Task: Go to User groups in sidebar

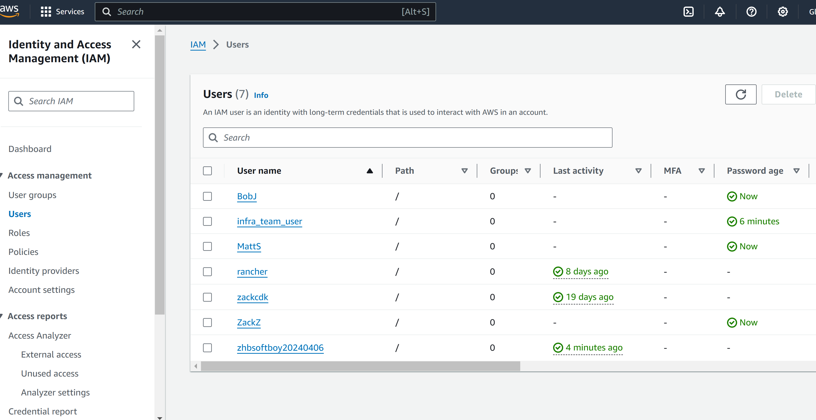Action: (32, 195)
